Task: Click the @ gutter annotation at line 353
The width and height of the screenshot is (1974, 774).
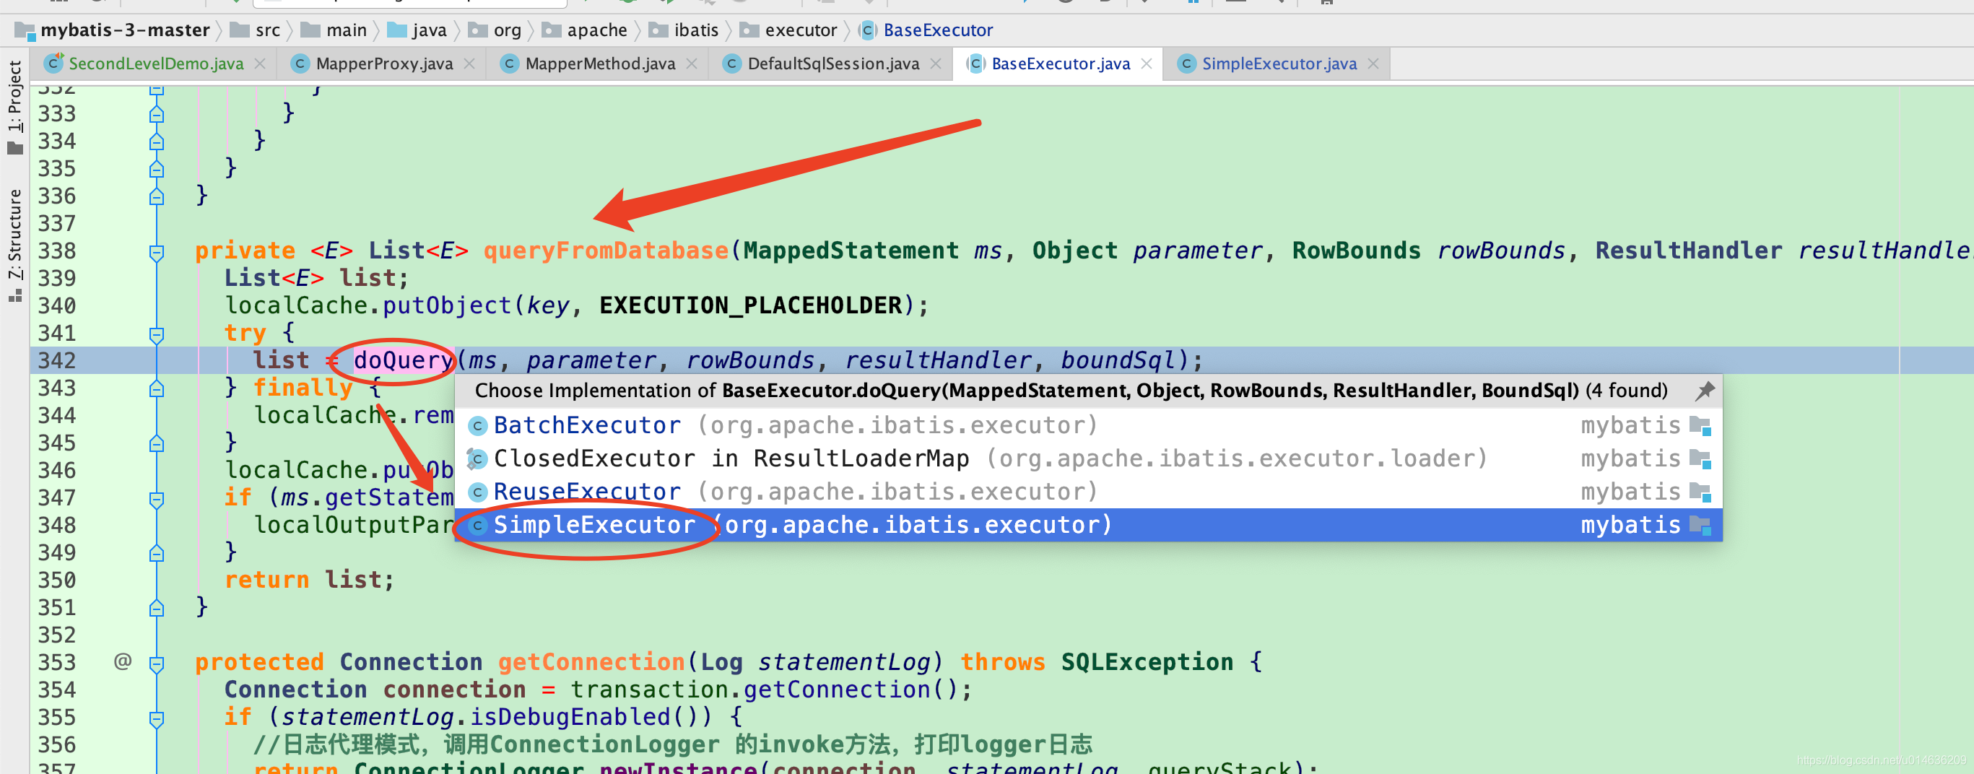Action: coord(123,661)
